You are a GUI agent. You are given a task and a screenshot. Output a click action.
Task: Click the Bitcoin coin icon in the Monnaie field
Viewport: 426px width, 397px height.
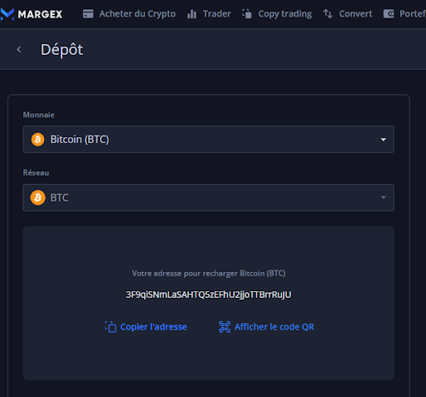click(37, 139)
